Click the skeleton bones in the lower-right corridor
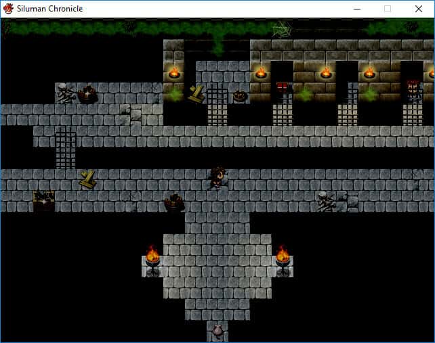Viewport: 435px width, 343px height. tap(326, 201)
